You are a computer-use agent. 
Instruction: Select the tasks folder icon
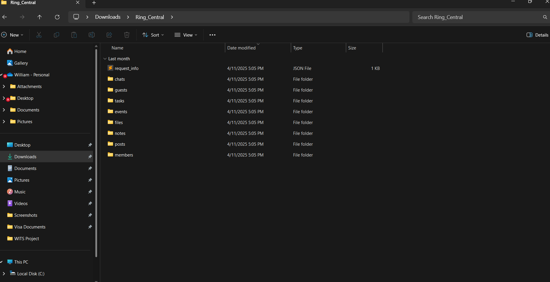point(110,100)
